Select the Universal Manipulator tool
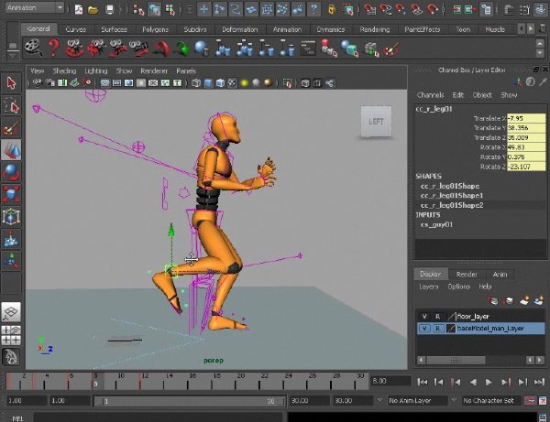 tap(11, 216)
